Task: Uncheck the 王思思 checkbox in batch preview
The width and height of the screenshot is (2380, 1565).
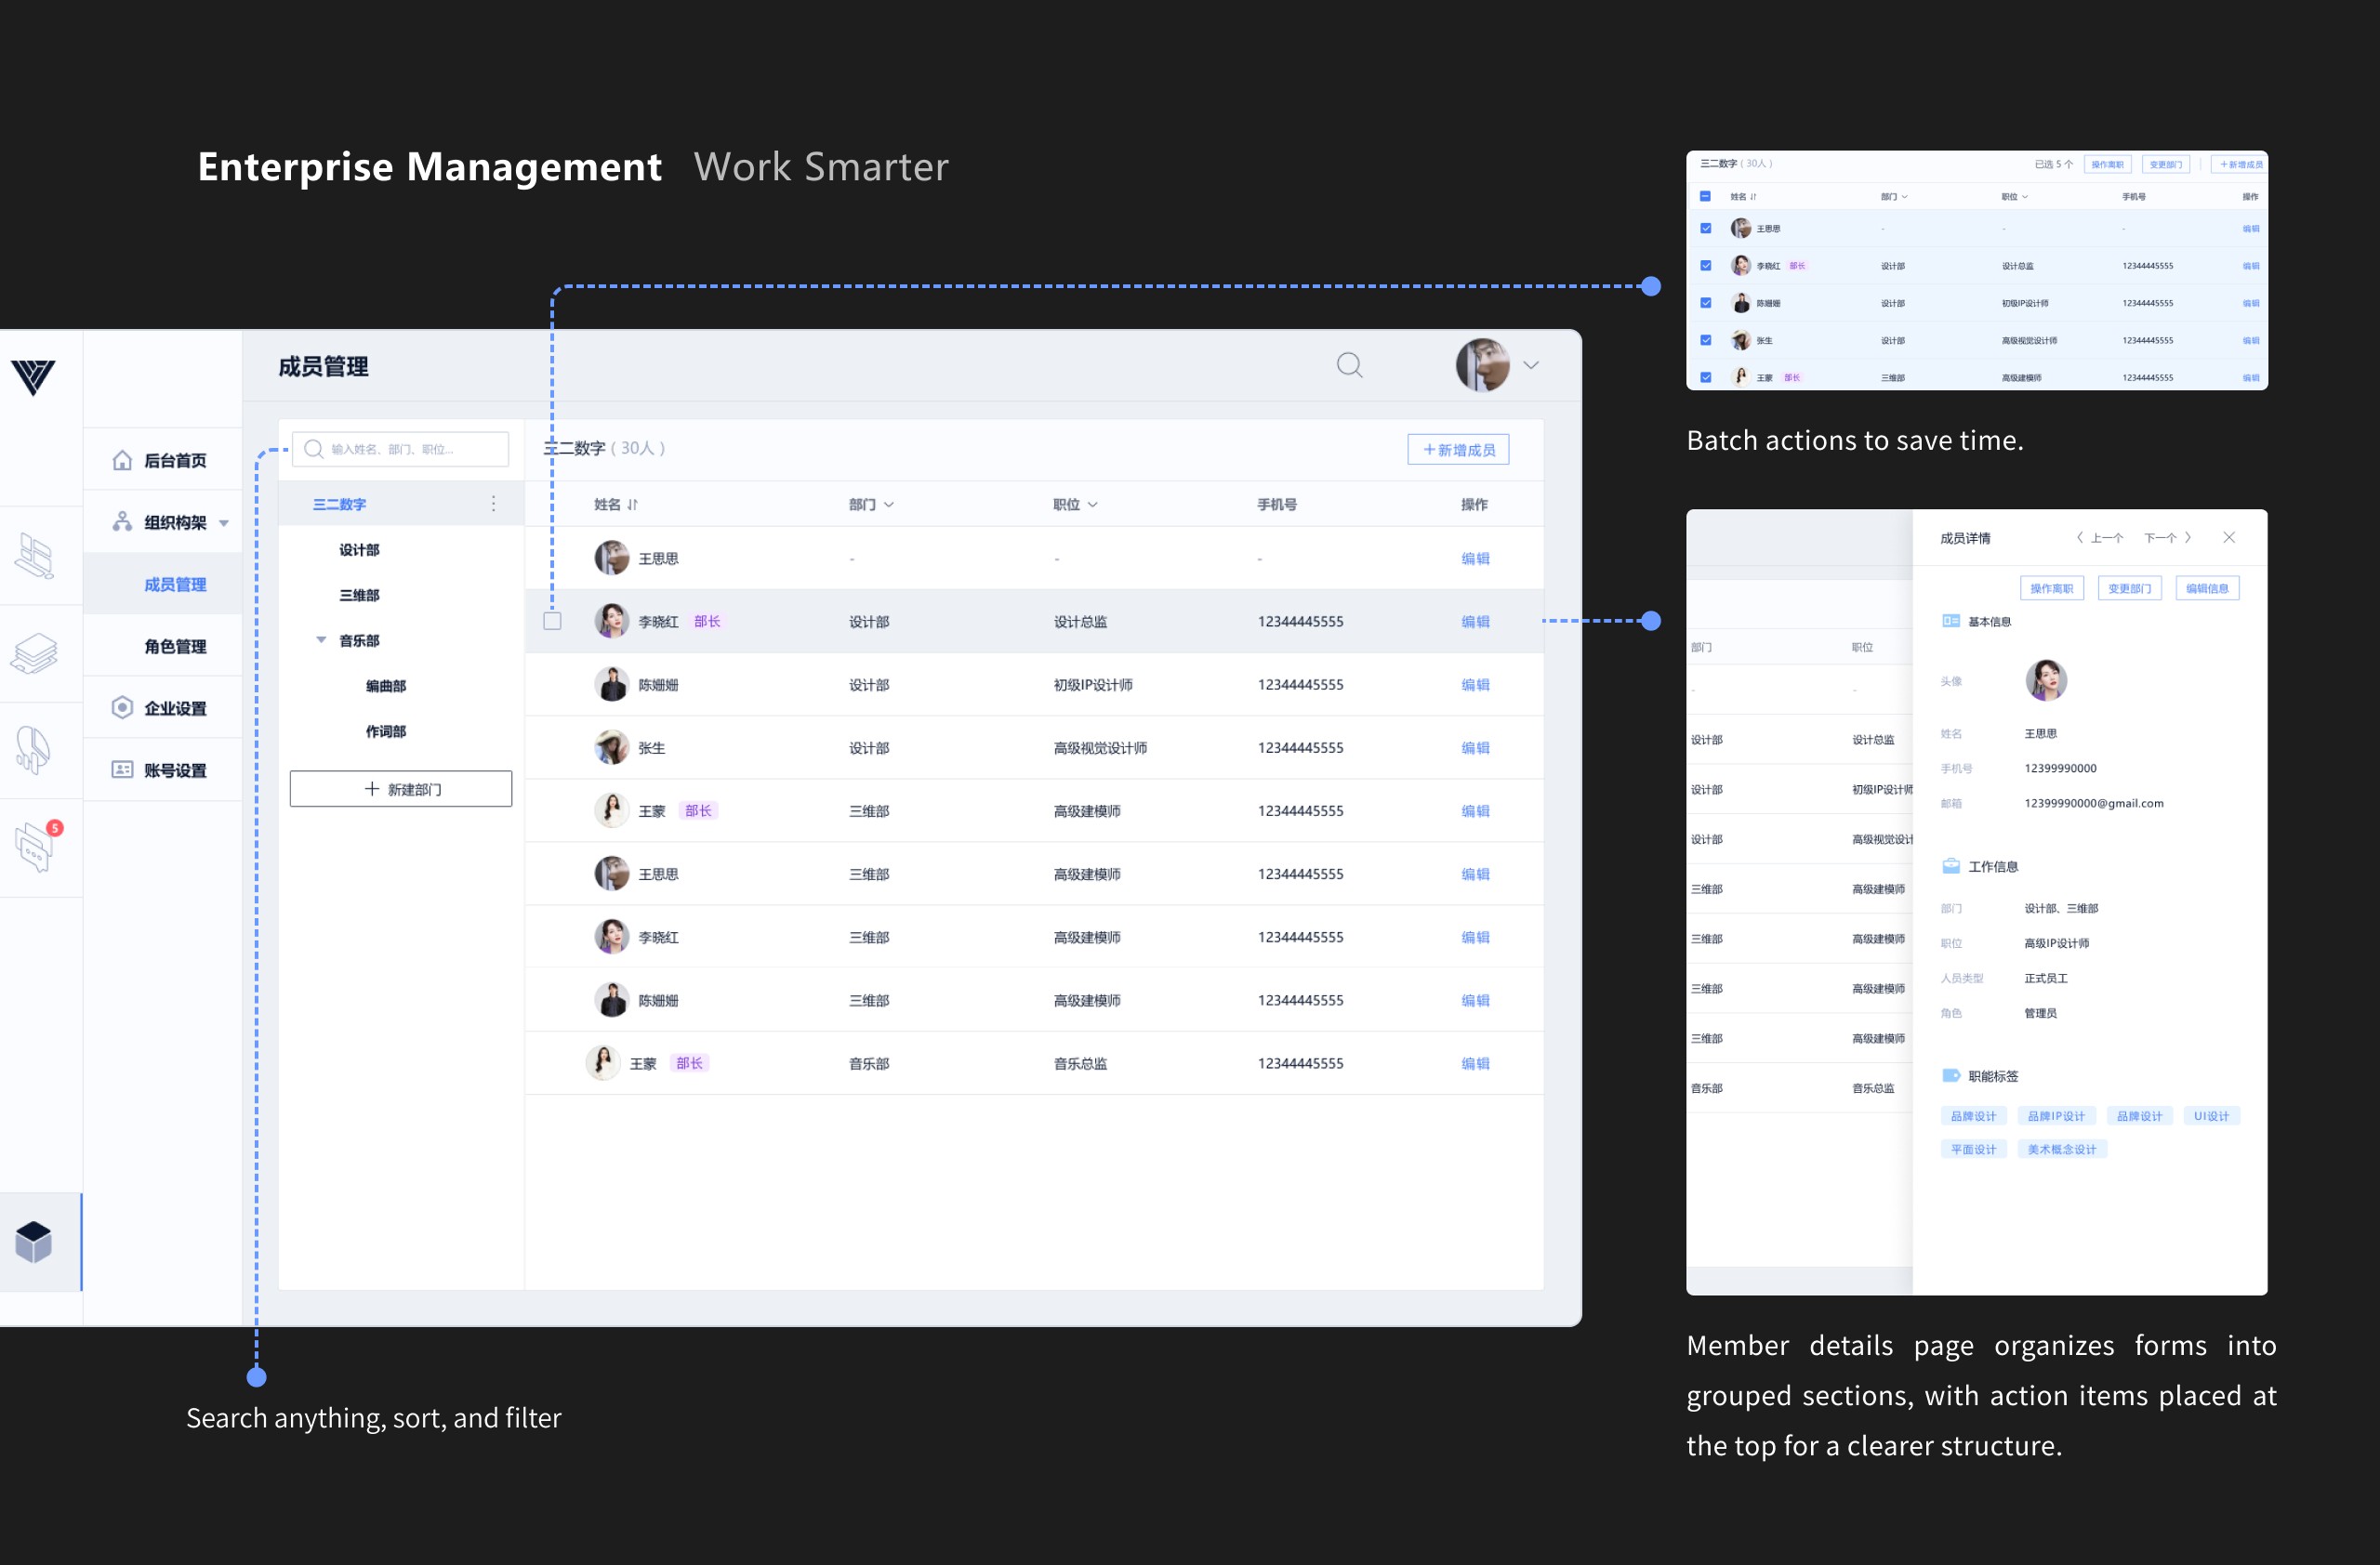Action: [x=1706, y=229]
